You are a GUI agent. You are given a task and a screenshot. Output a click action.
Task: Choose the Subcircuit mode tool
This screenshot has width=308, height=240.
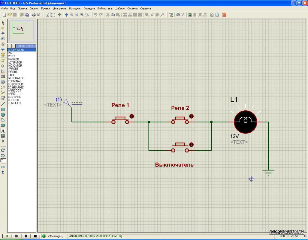[x=3, y=54]
